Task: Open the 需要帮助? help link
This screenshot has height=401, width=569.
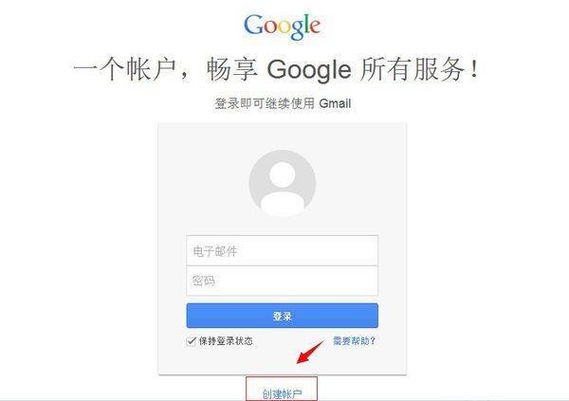Action: (354, 340)
